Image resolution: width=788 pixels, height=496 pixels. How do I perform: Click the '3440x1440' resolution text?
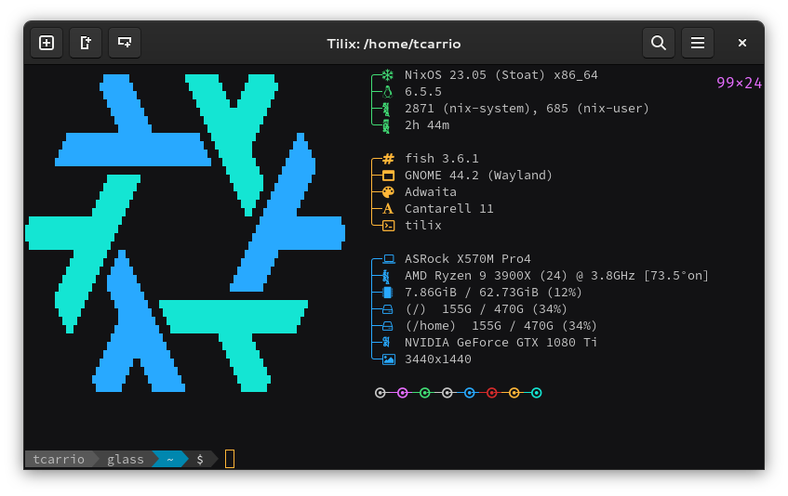click(437, 359)
